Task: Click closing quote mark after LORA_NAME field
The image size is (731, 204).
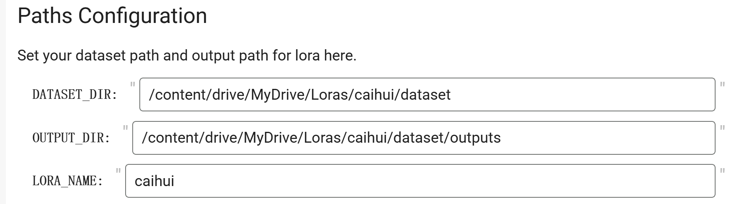Action: click(723, 171)
